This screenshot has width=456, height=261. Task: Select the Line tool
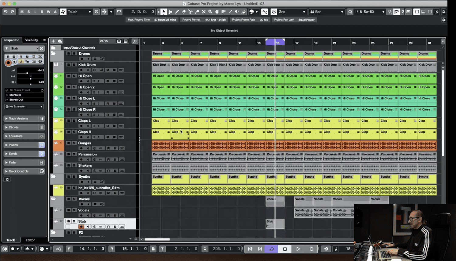[x=230, y=12]
